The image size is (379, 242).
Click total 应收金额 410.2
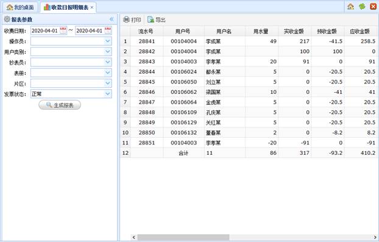(x=368, y=153)
